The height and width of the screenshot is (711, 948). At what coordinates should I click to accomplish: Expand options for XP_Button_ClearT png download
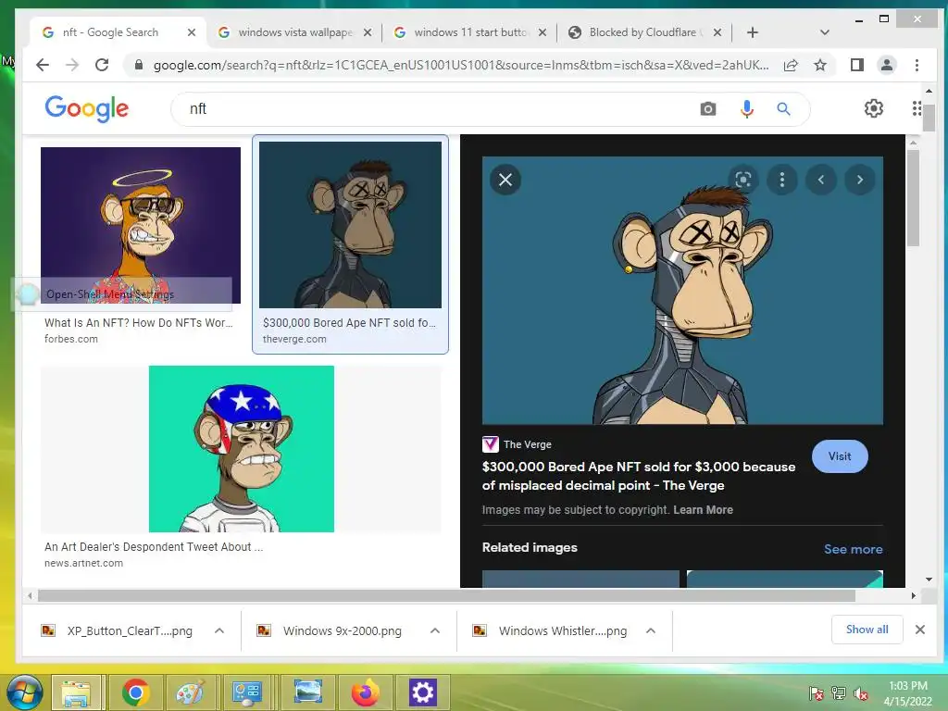219,630
